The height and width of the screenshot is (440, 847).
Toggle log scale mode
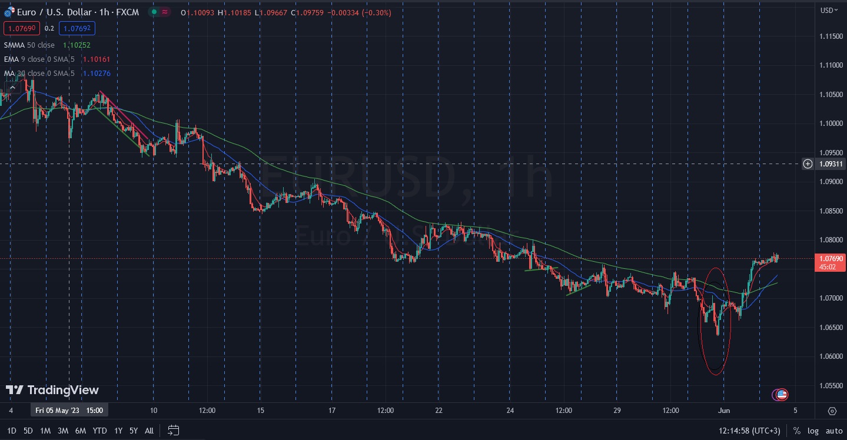812,431
